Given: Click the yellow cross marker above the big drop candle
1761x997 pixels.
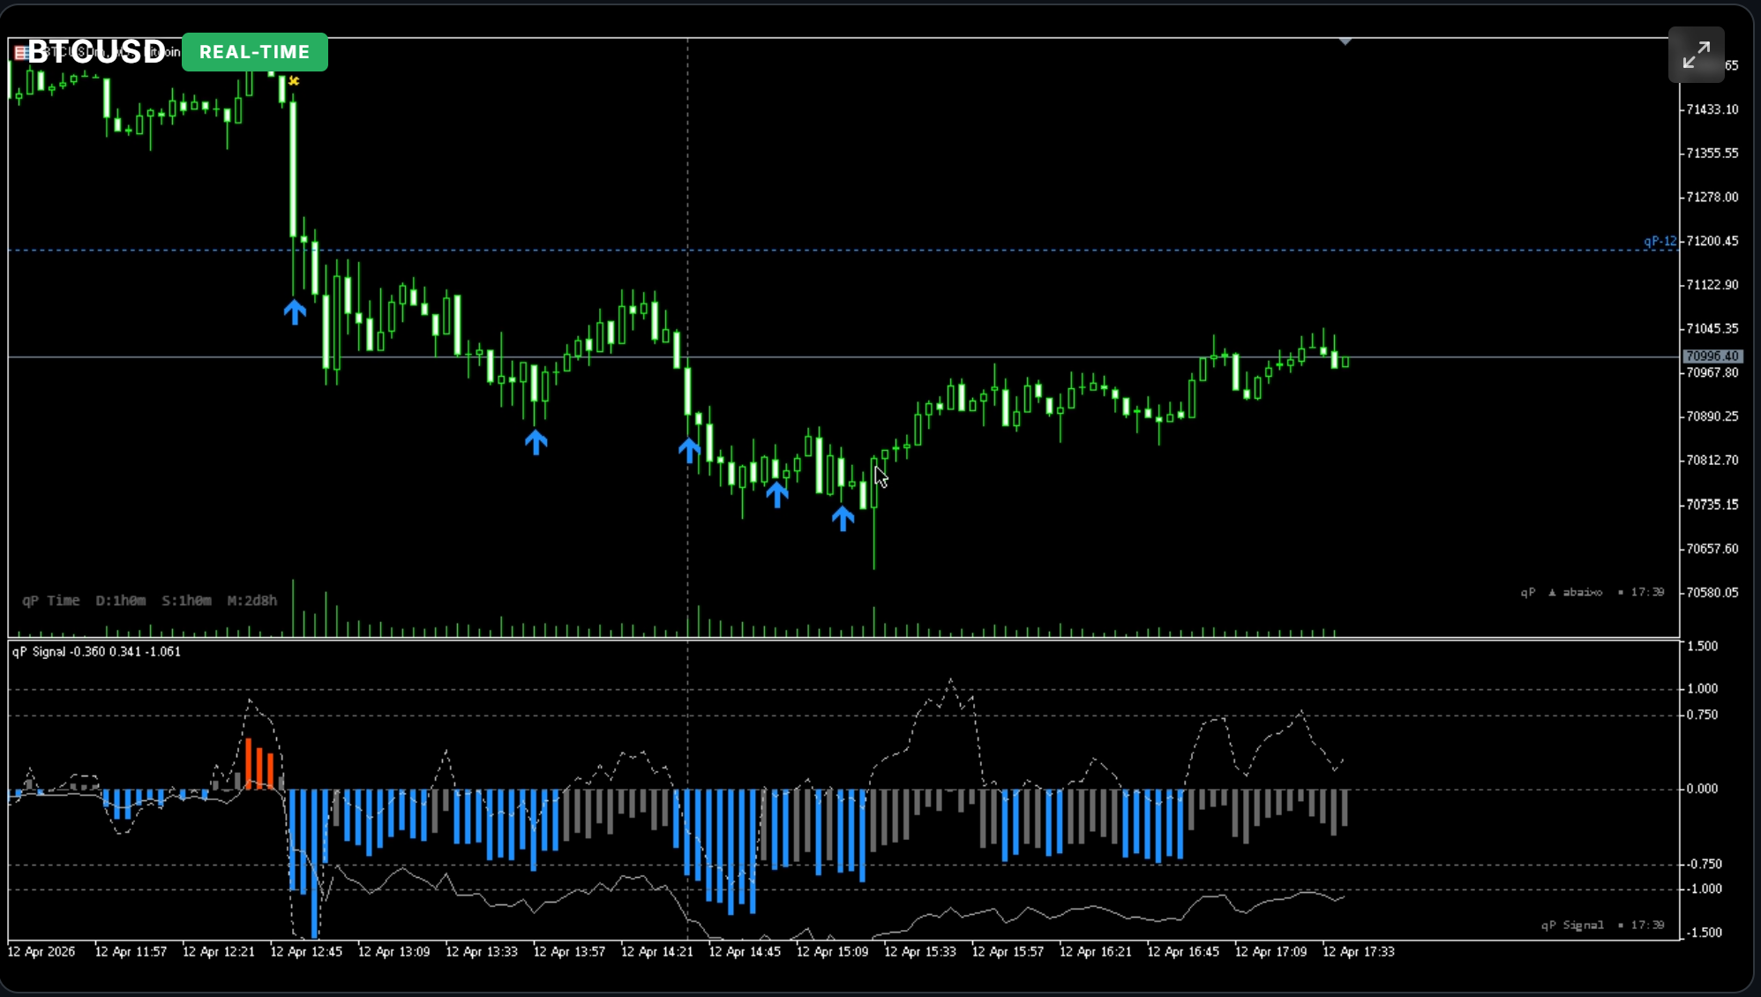Looking at the screenshot, I should (294, 81).
